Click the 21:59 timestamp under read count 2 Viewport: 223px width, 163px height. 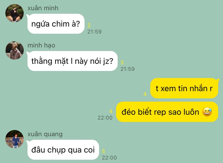point(95,32)
